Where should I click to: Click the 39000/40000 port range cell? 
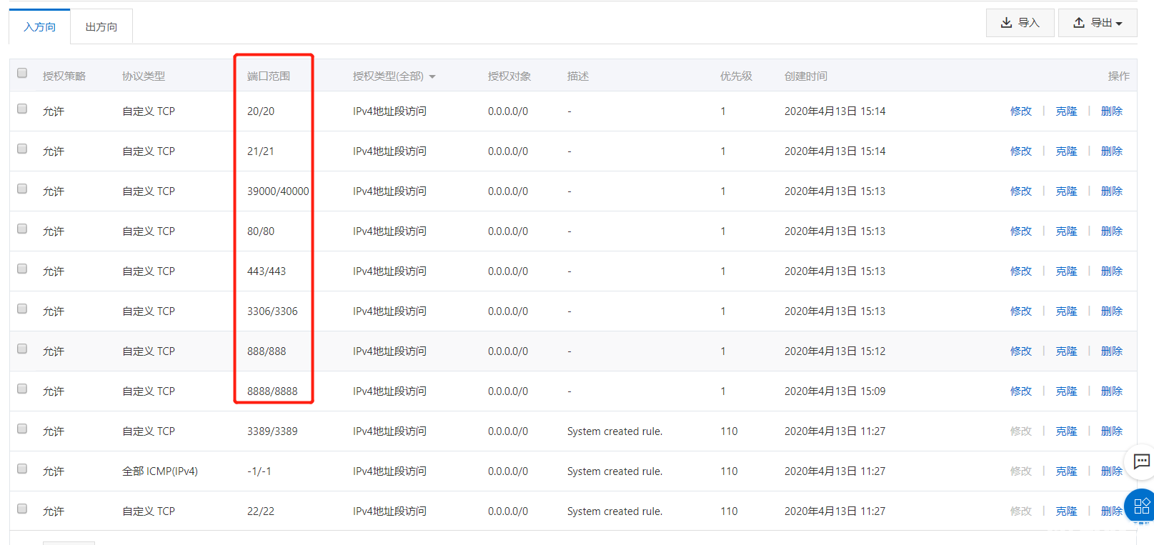point(278,191)
